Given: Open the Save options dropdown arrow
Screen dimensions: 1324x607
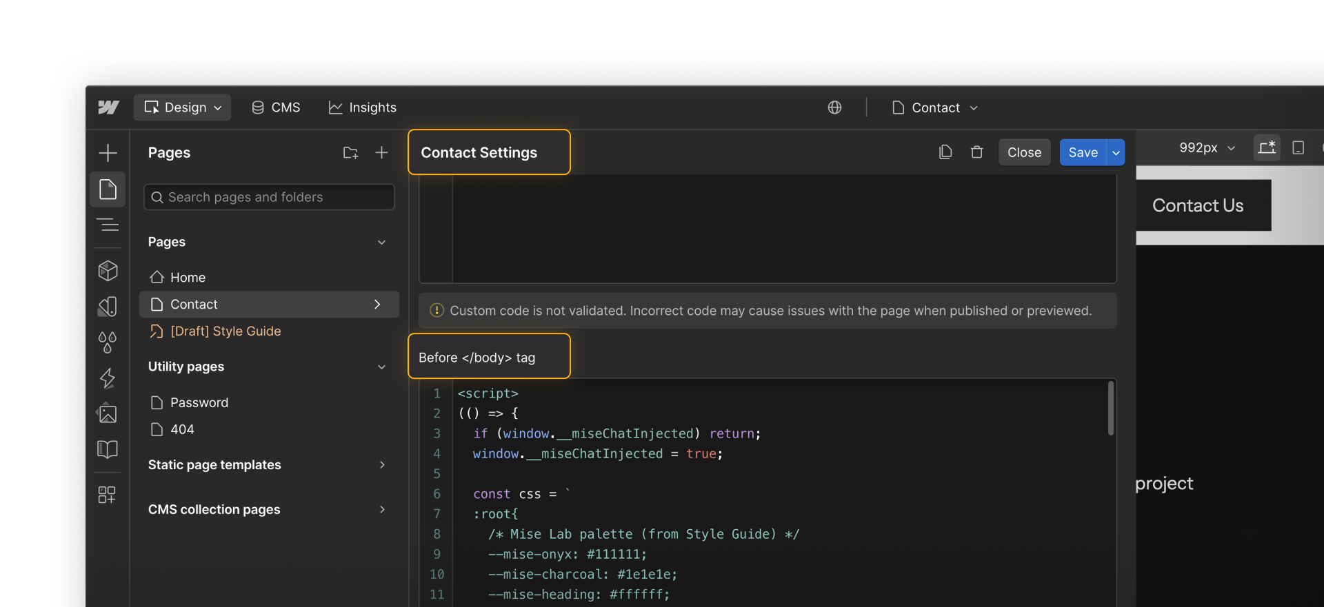Looking at the screenshot, I should 1116,153.
